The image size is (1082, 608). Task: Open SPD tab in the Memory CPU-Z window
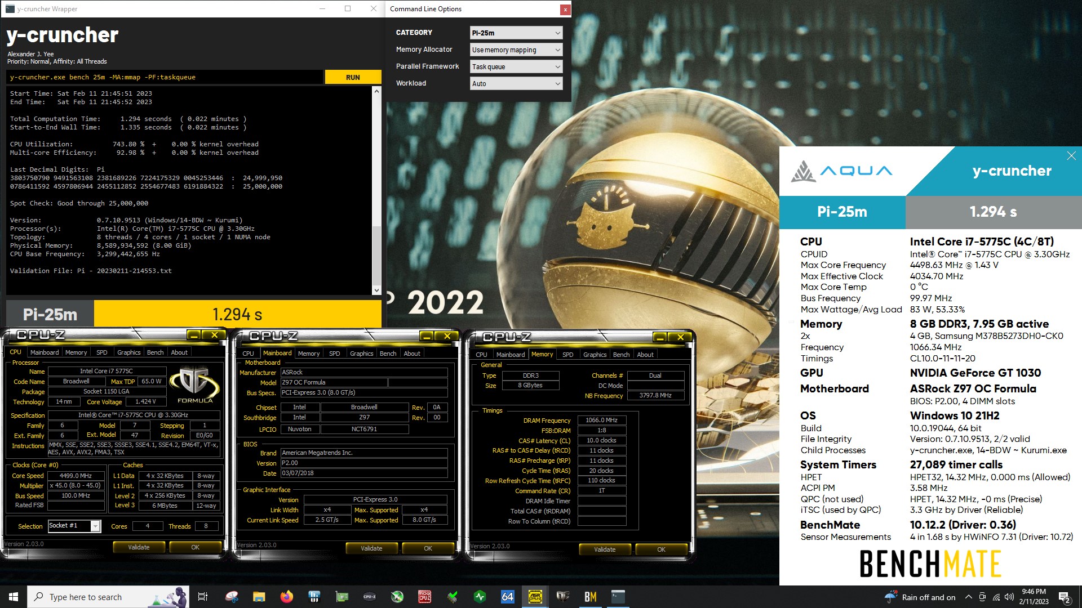point(568,355)
